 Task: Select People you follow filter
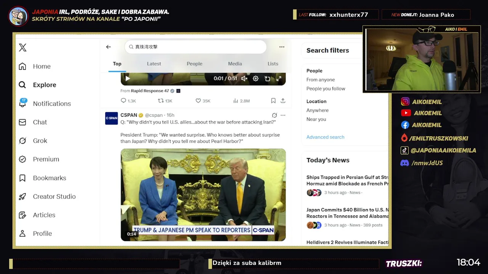tap(326, 89)
